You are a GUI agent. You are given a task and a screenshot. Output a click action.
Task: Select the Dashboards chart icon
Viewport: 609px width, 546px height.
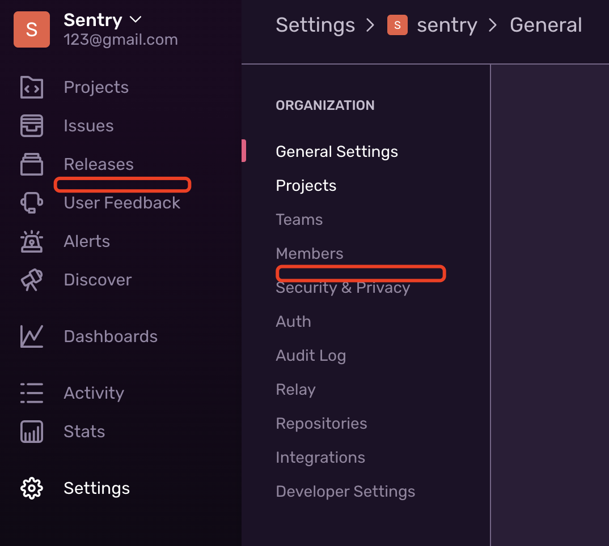(32, 336)
